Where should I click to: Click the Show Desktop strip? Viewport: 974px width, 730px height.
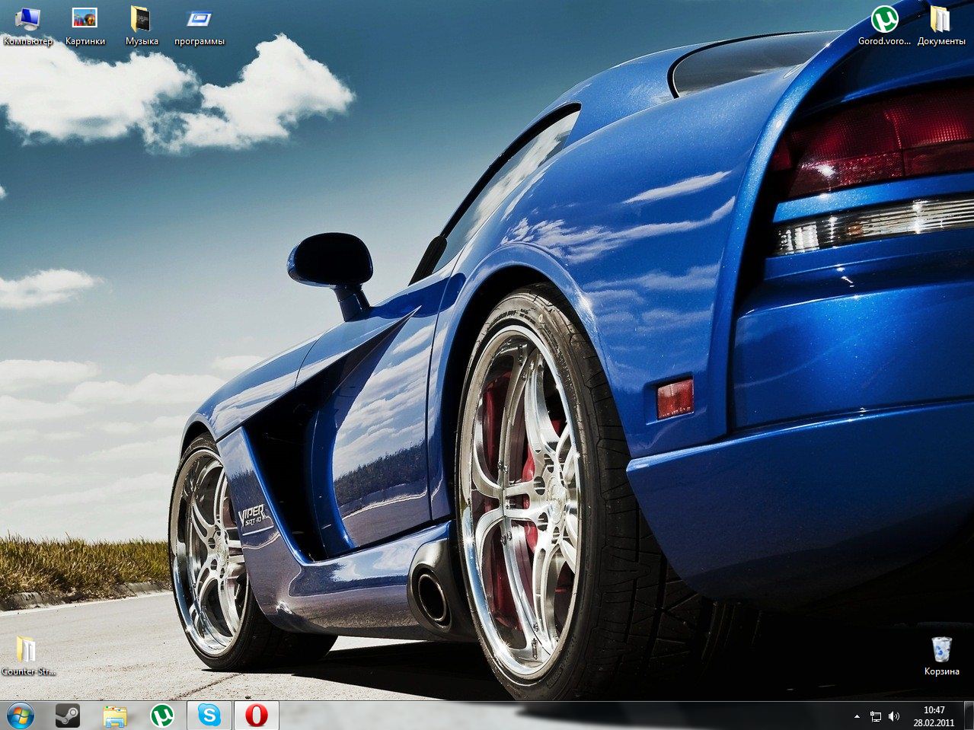point(969,716)
